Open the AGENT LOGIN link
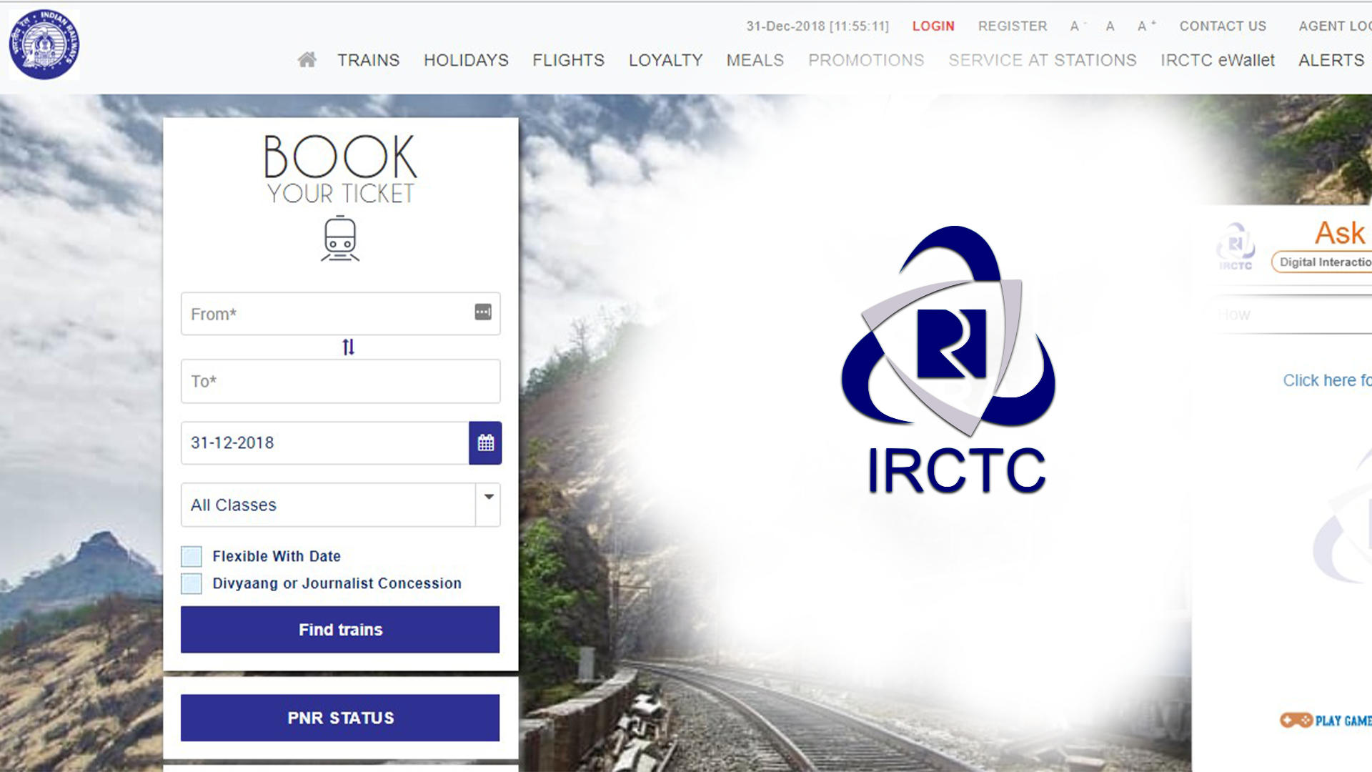This screenshot has width=1372, height=772. (x=1335, y=26)
